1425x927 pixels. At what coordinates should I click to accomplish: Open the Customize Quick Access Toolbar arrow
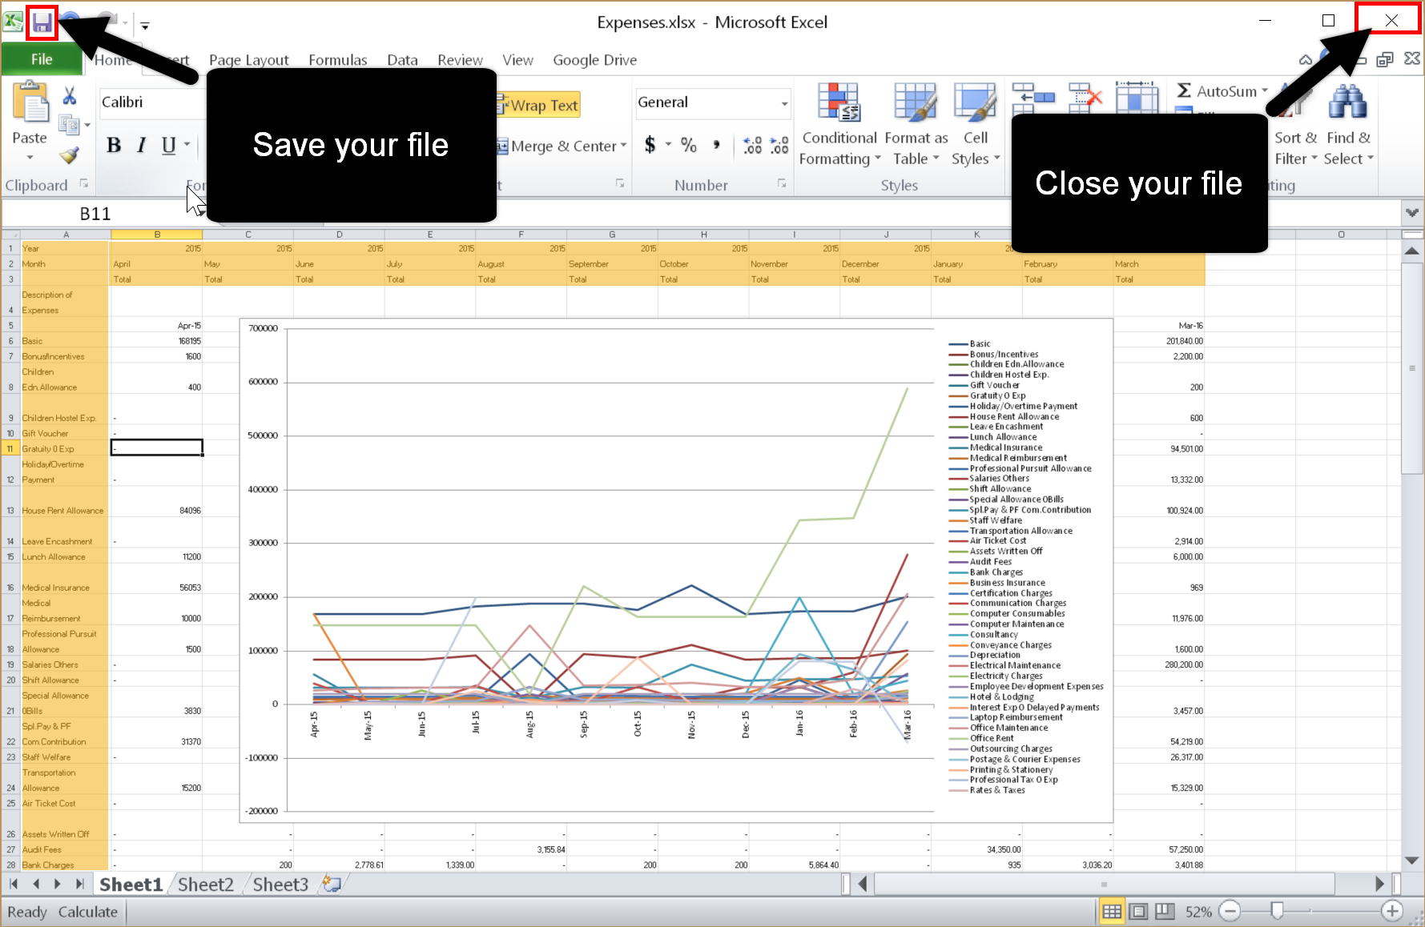145,26
